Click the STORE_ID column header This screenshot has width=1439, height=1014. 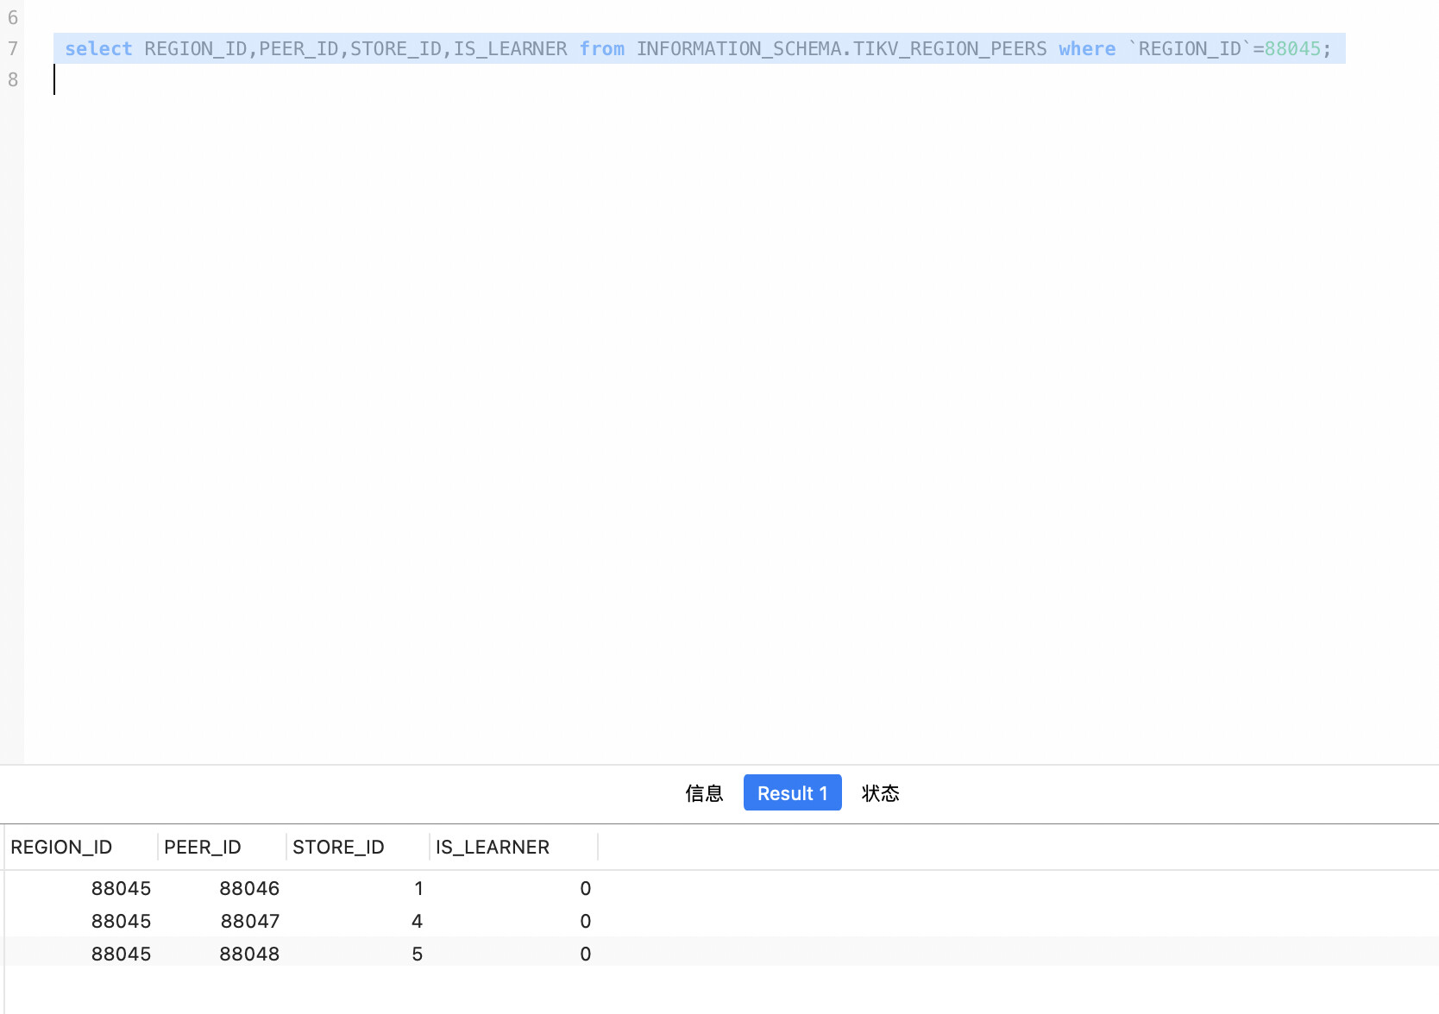click(x=338, y=847)
